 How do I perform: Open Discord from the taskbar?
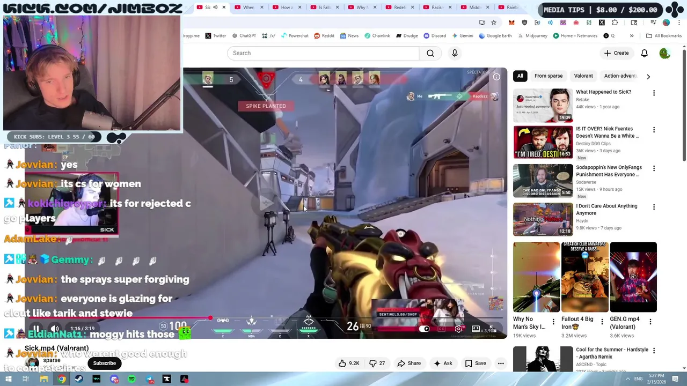114,379
